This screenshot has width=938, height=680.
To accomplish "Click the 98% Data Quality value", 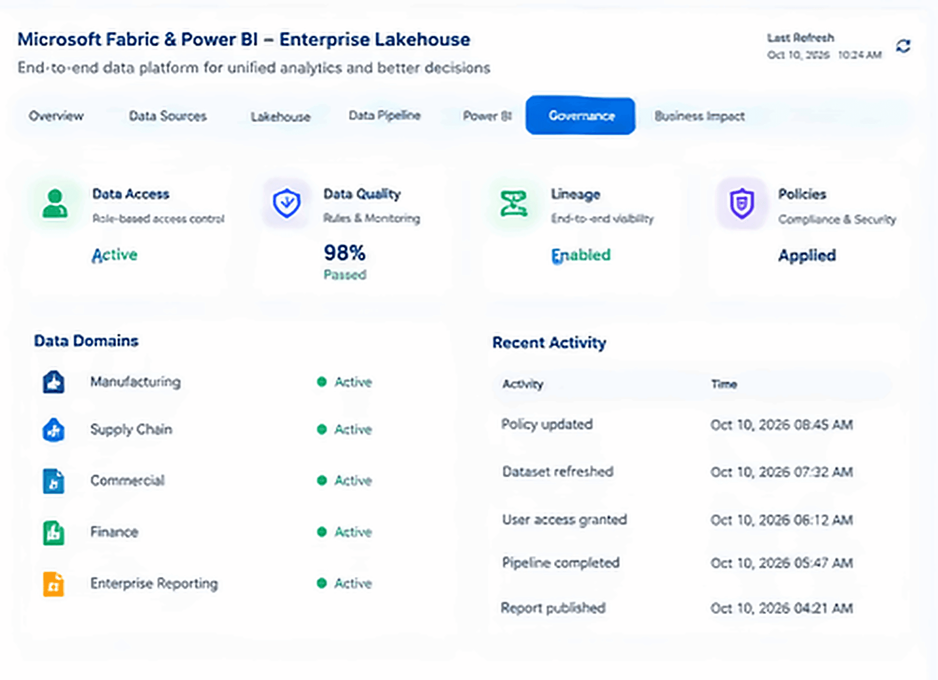I will [x=345, y=253].
